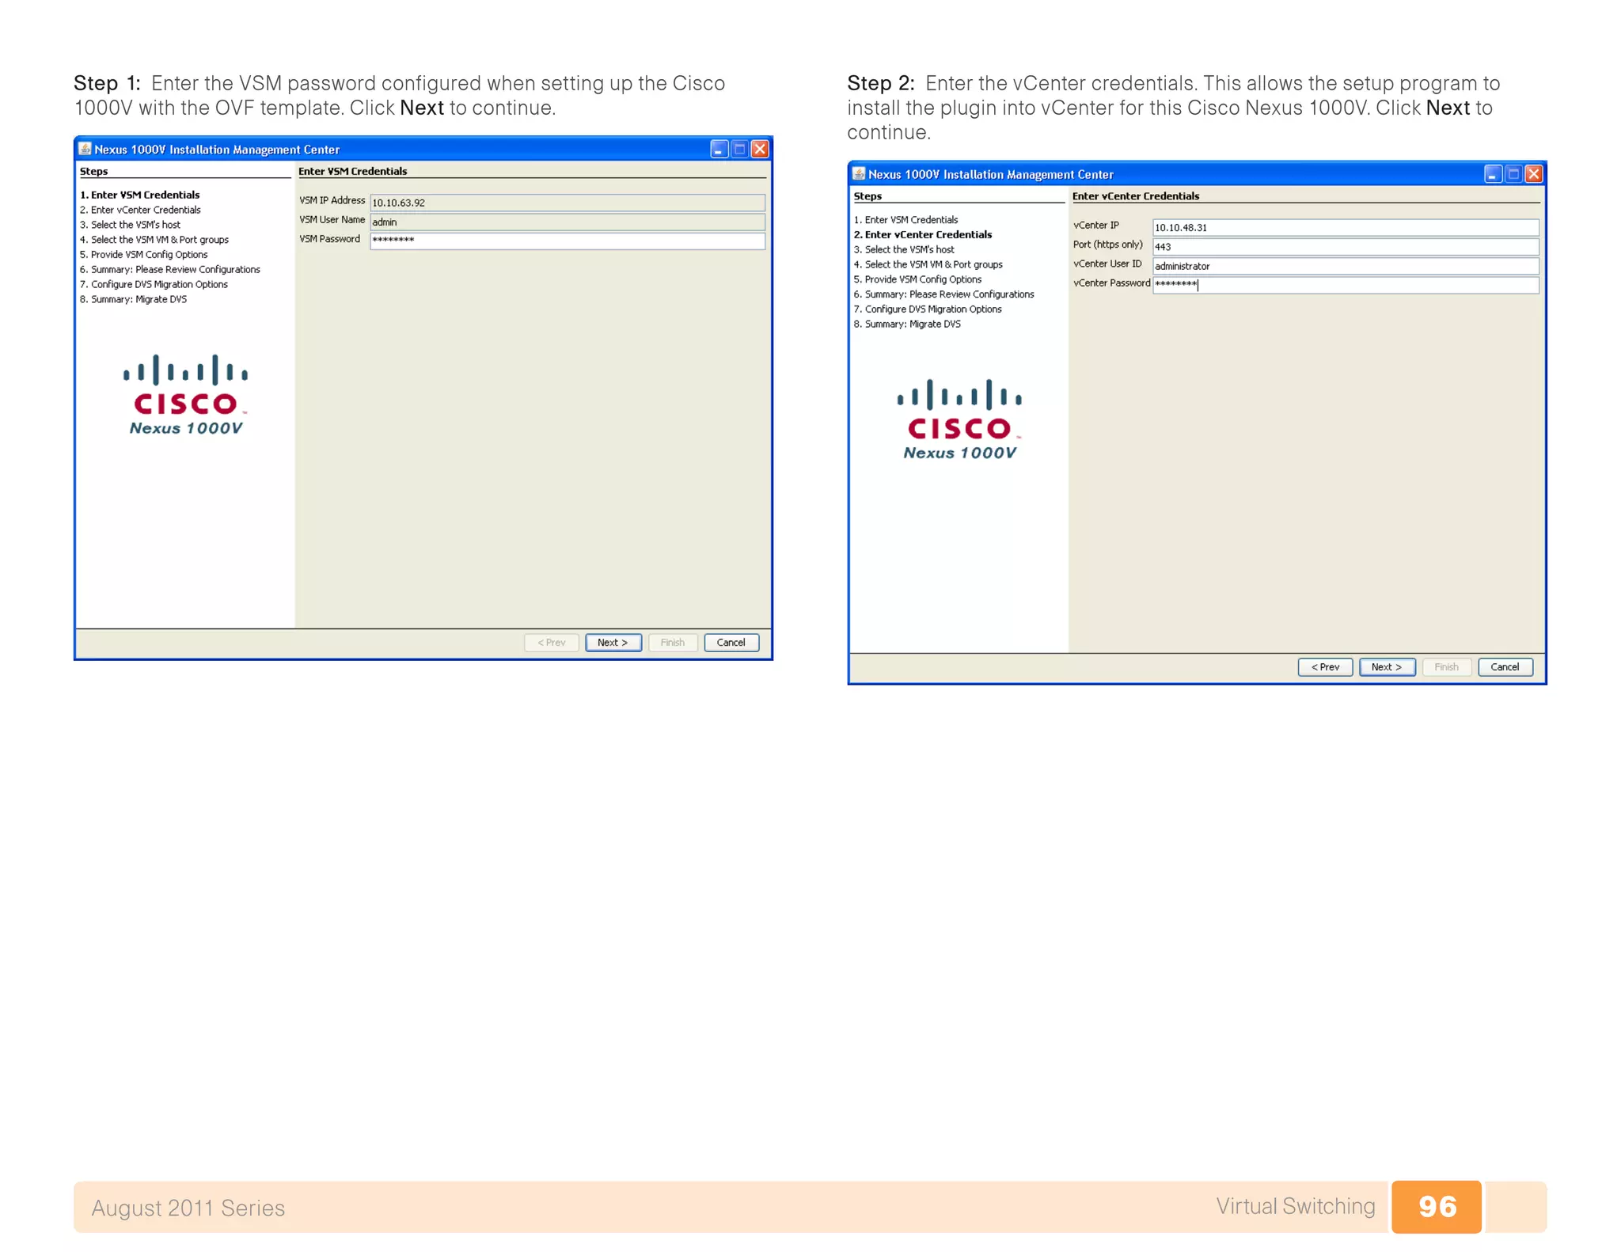The height and width of the screenshot is (1252, 1621).
Task: Click Cisco Nexus 1000V logo in right window
Action: pos(959,419)
